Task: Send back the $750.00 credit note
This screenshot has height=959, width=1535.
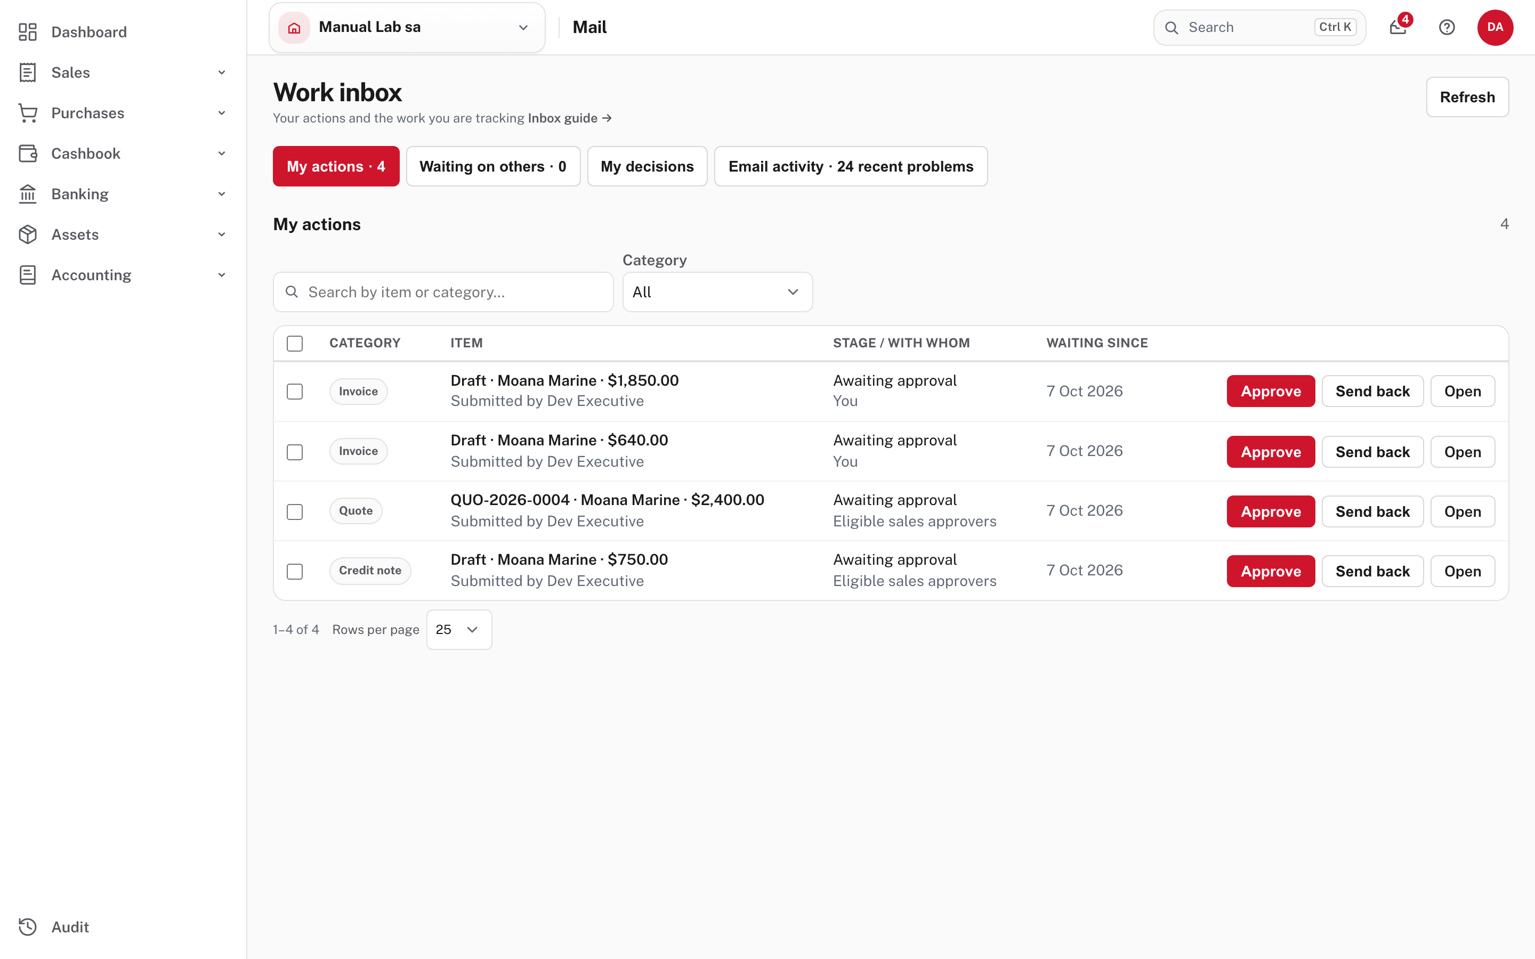Action: 1372,571
